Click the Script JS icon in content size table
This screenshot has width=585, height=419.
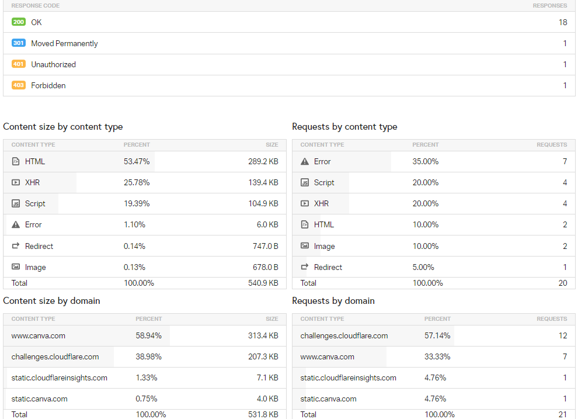click(16, 203)
